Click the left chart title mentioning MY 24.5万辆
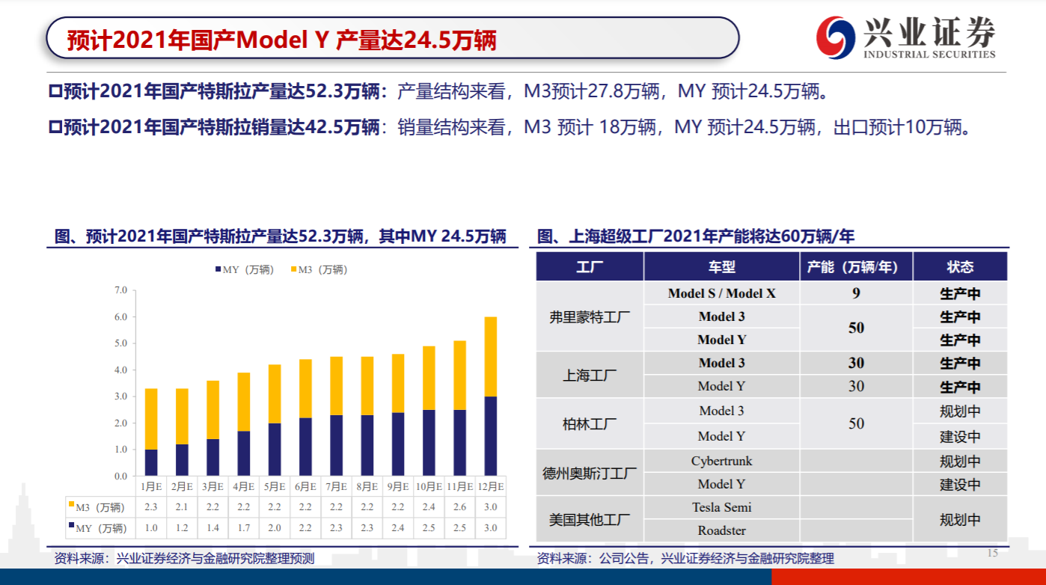Viewport: 1046px width, 585px height. click(x=281, y=237)
